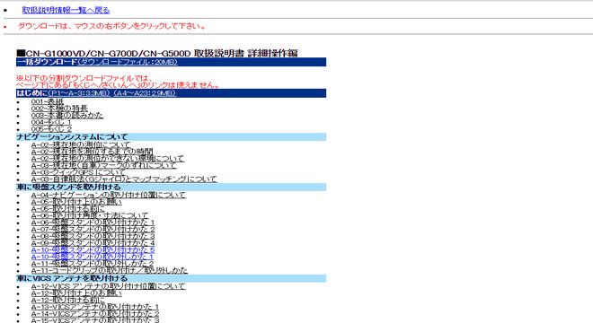Image resolution: width=593 pixels, height=323 pixels.
Task: Open A-03-現在地(自車)マークのずれについて link
Action: coord(103,165)
